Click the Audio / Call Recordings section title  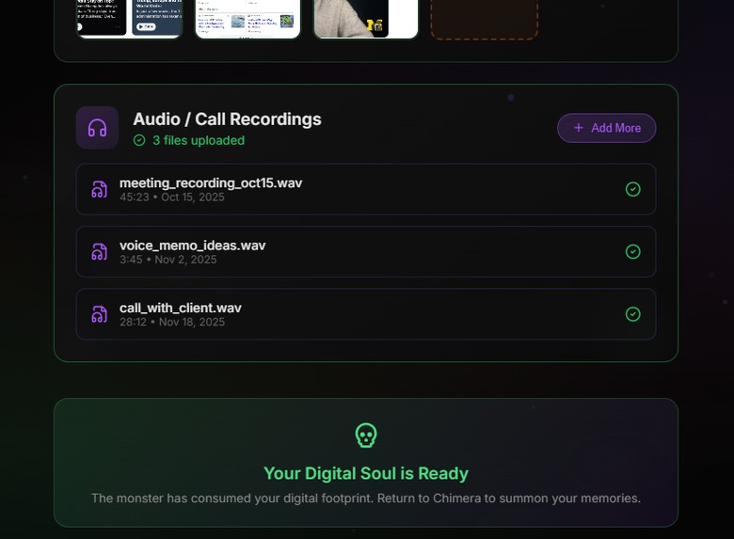pos(228,119)
